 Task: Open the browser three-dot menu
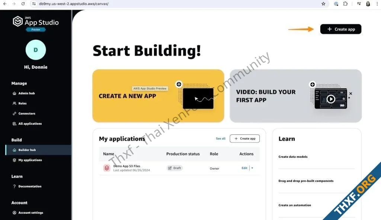pyautogui.click(x=377, y=4)
